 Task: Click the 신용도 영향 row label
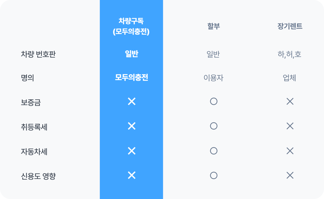38,176
